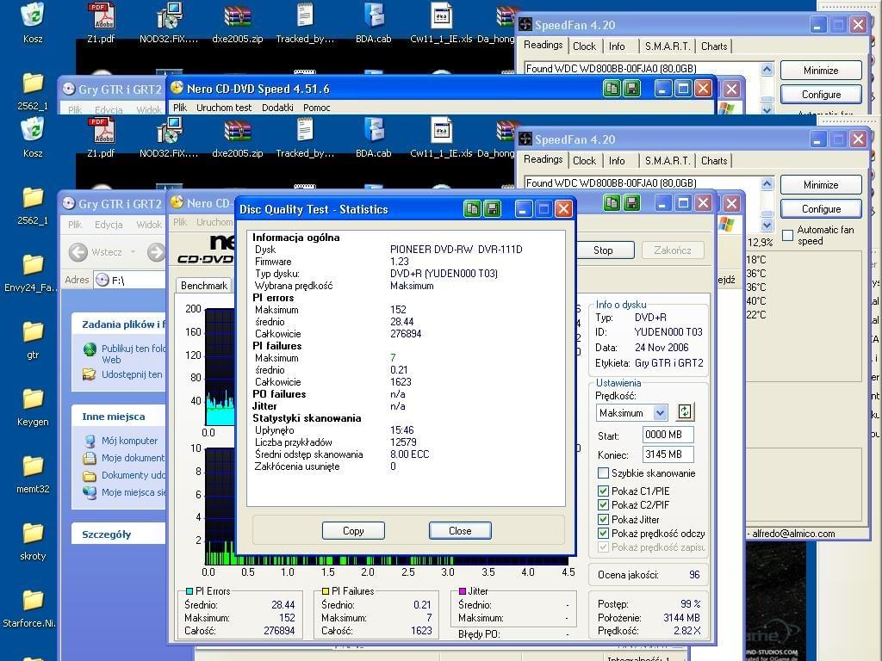Open Dokumenty udostępnione folder icon
Viewport: 882px width, 661px height.
(89, 475)
